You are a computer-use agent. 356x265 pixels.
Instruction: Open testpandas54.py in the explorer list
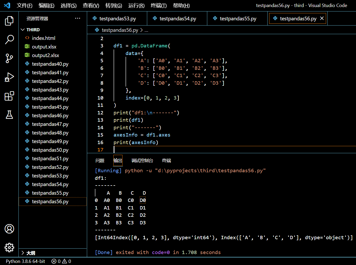coord(53,184)
